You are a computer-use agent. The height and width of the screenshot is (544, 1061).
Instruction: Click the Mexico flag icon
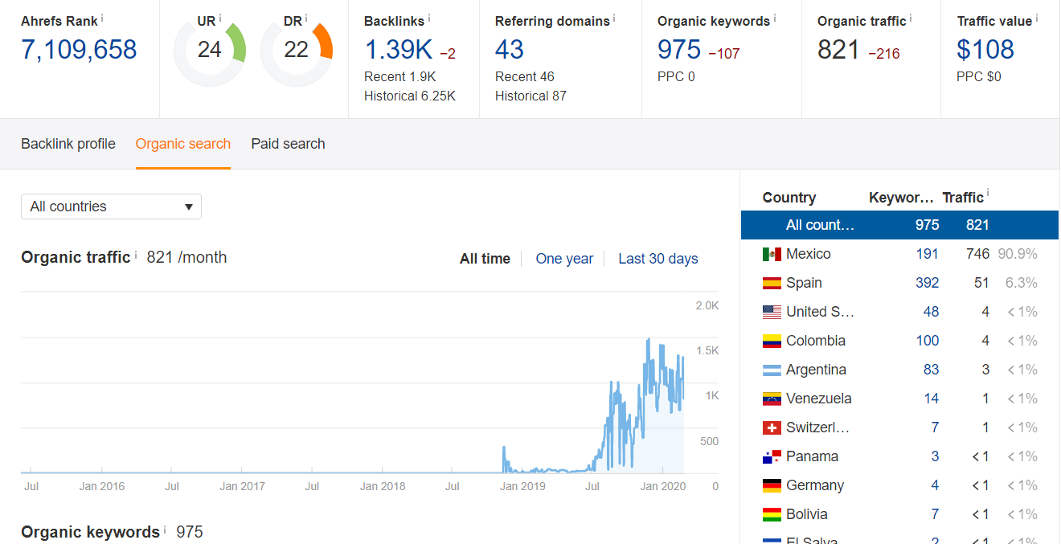click(772, 254)
